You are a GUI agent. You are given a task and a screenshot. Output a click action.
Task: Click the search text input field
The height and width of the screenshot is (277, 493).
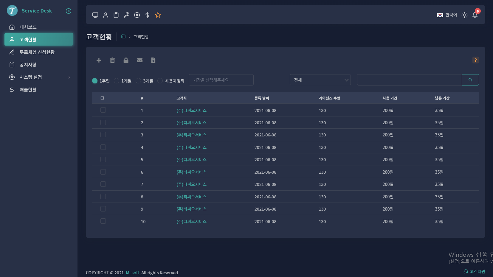click(x=409, y=80)
